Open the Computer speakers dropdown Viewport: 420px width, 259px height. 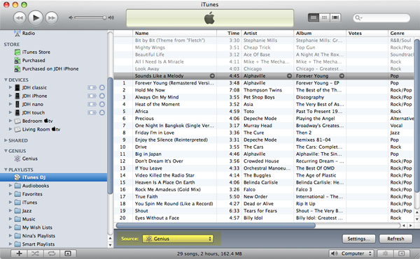click(x=351, y=253)
